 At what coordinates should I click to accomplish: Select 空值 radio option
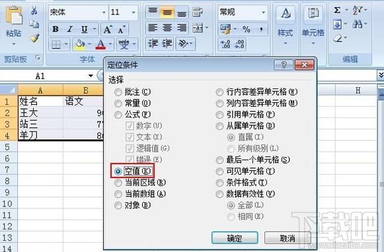point(118,172)
